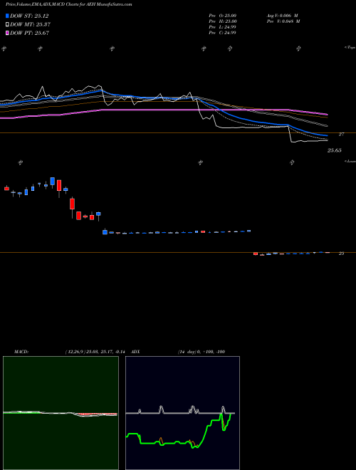
Task: Click the 25 price level label on candlestick chart
Action: (x=341, y=254)
